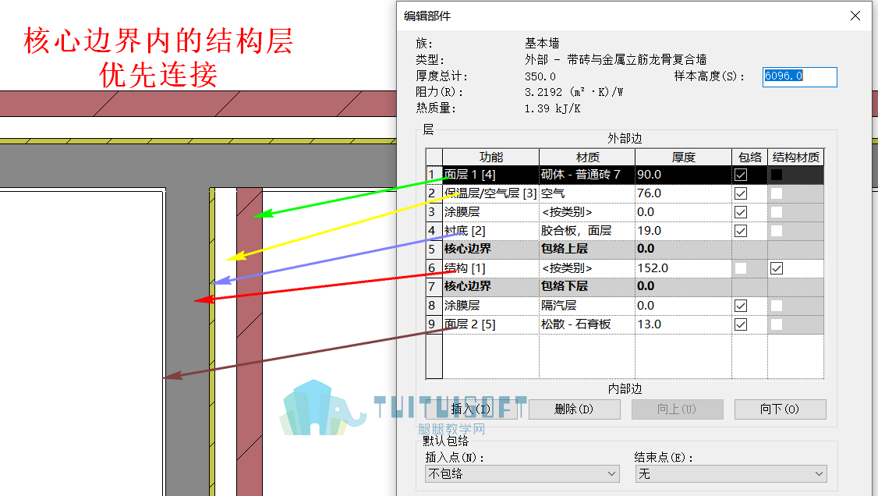Select <按类别> material in 结构 [1] row

pos(587,268)
